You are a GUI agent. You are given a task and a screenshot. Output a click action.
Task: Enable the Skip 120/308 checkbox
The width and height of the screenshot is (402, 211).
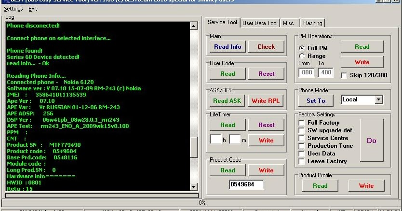coord(344,75)
